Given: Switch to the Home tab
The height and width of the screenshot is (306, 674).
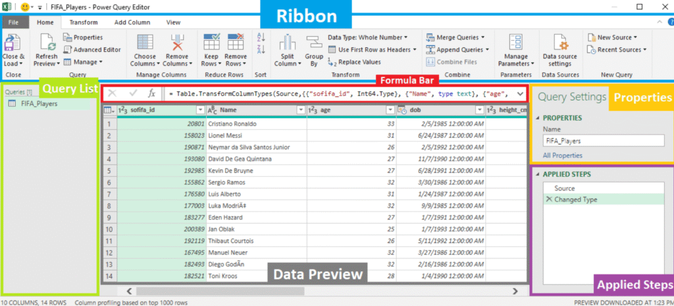Looking at the screenshot, I should pyautogui.click(x=45, y=22).
